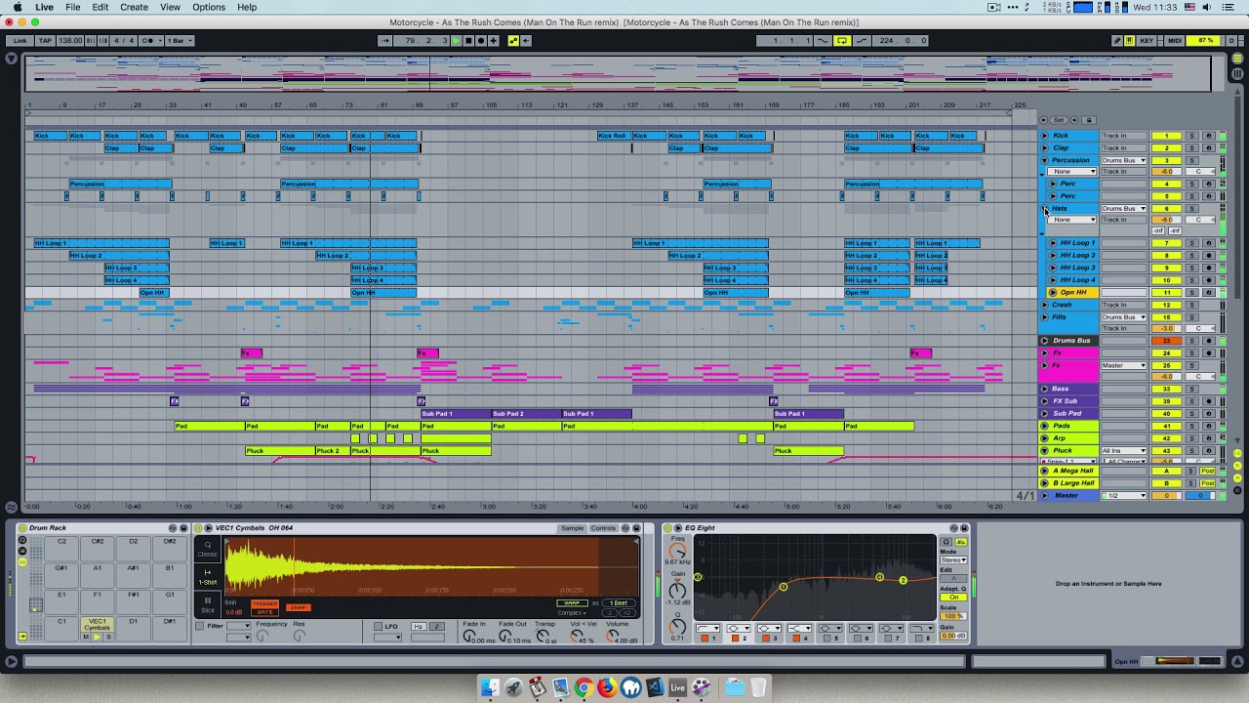
Task: Open Percussion output routing Drums Bus dropdown
Action: coord(1123,160)
